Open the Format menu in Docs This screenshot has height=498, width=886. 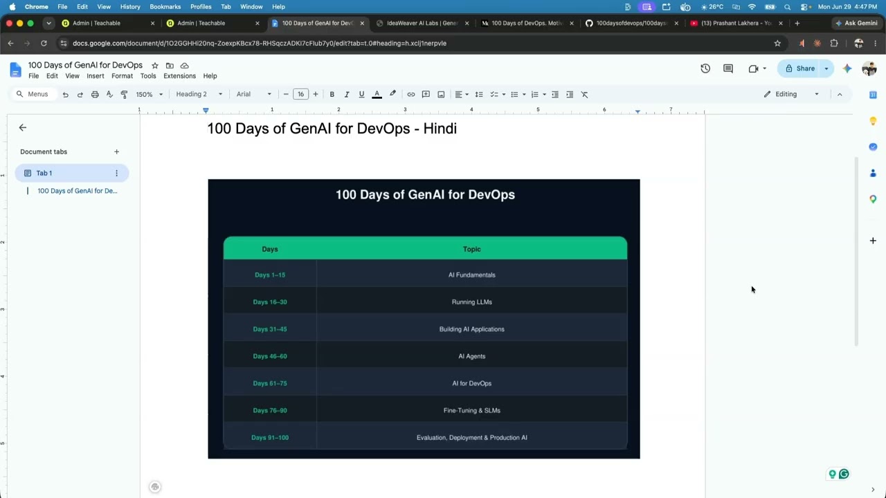coord(122,76)
